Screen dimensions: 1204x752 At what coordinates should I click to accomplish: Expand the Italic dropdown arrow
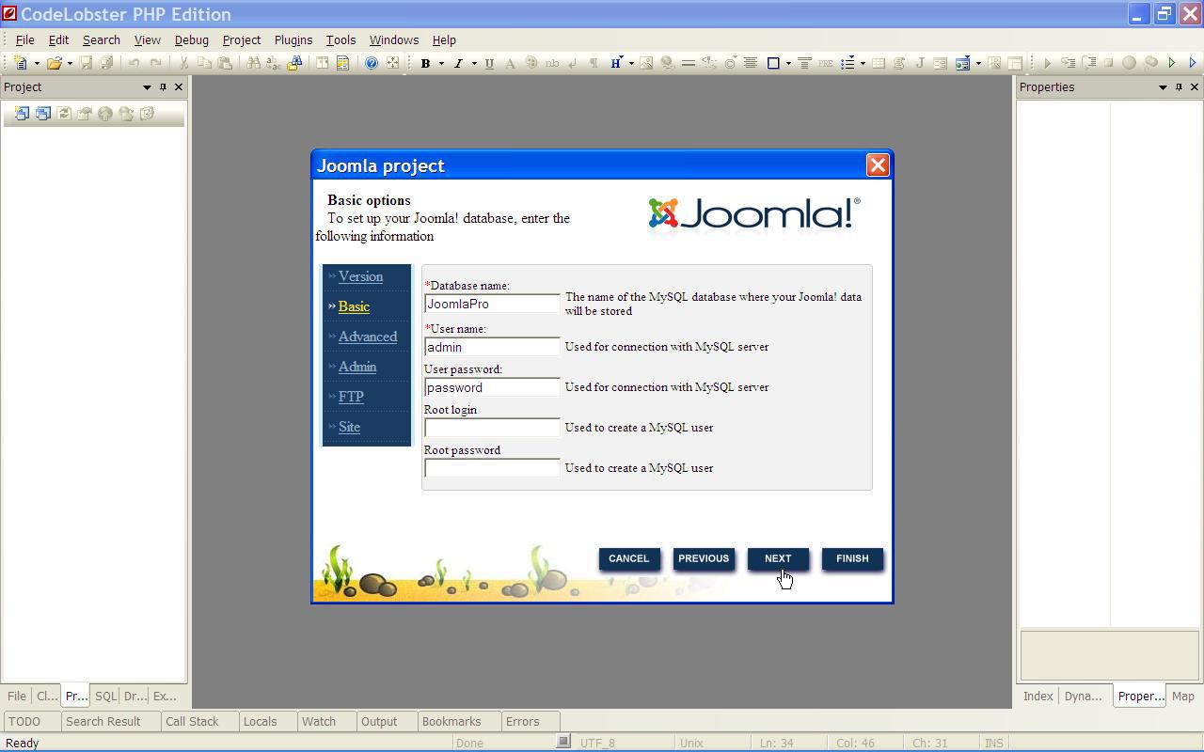coord(474,63)
